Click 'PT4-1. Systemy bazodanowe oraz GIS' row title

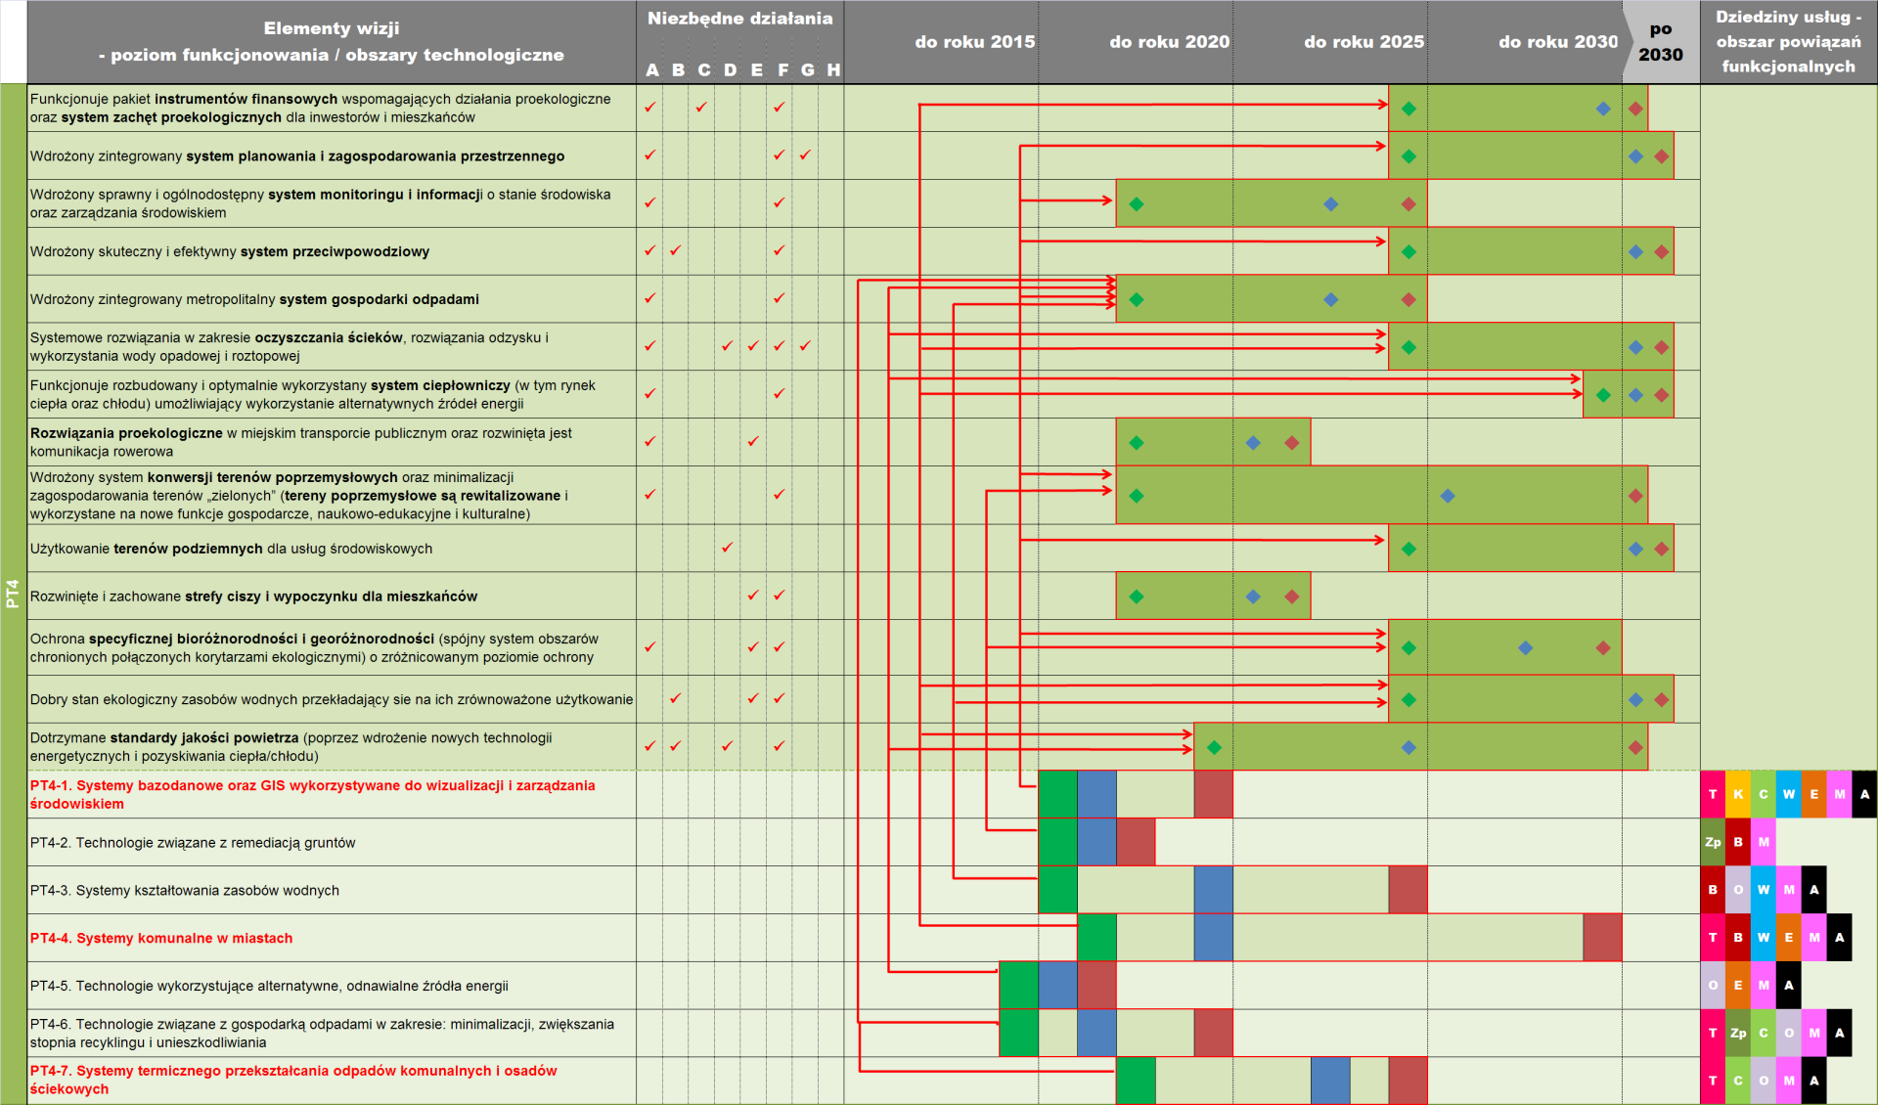tap(312, 794)
